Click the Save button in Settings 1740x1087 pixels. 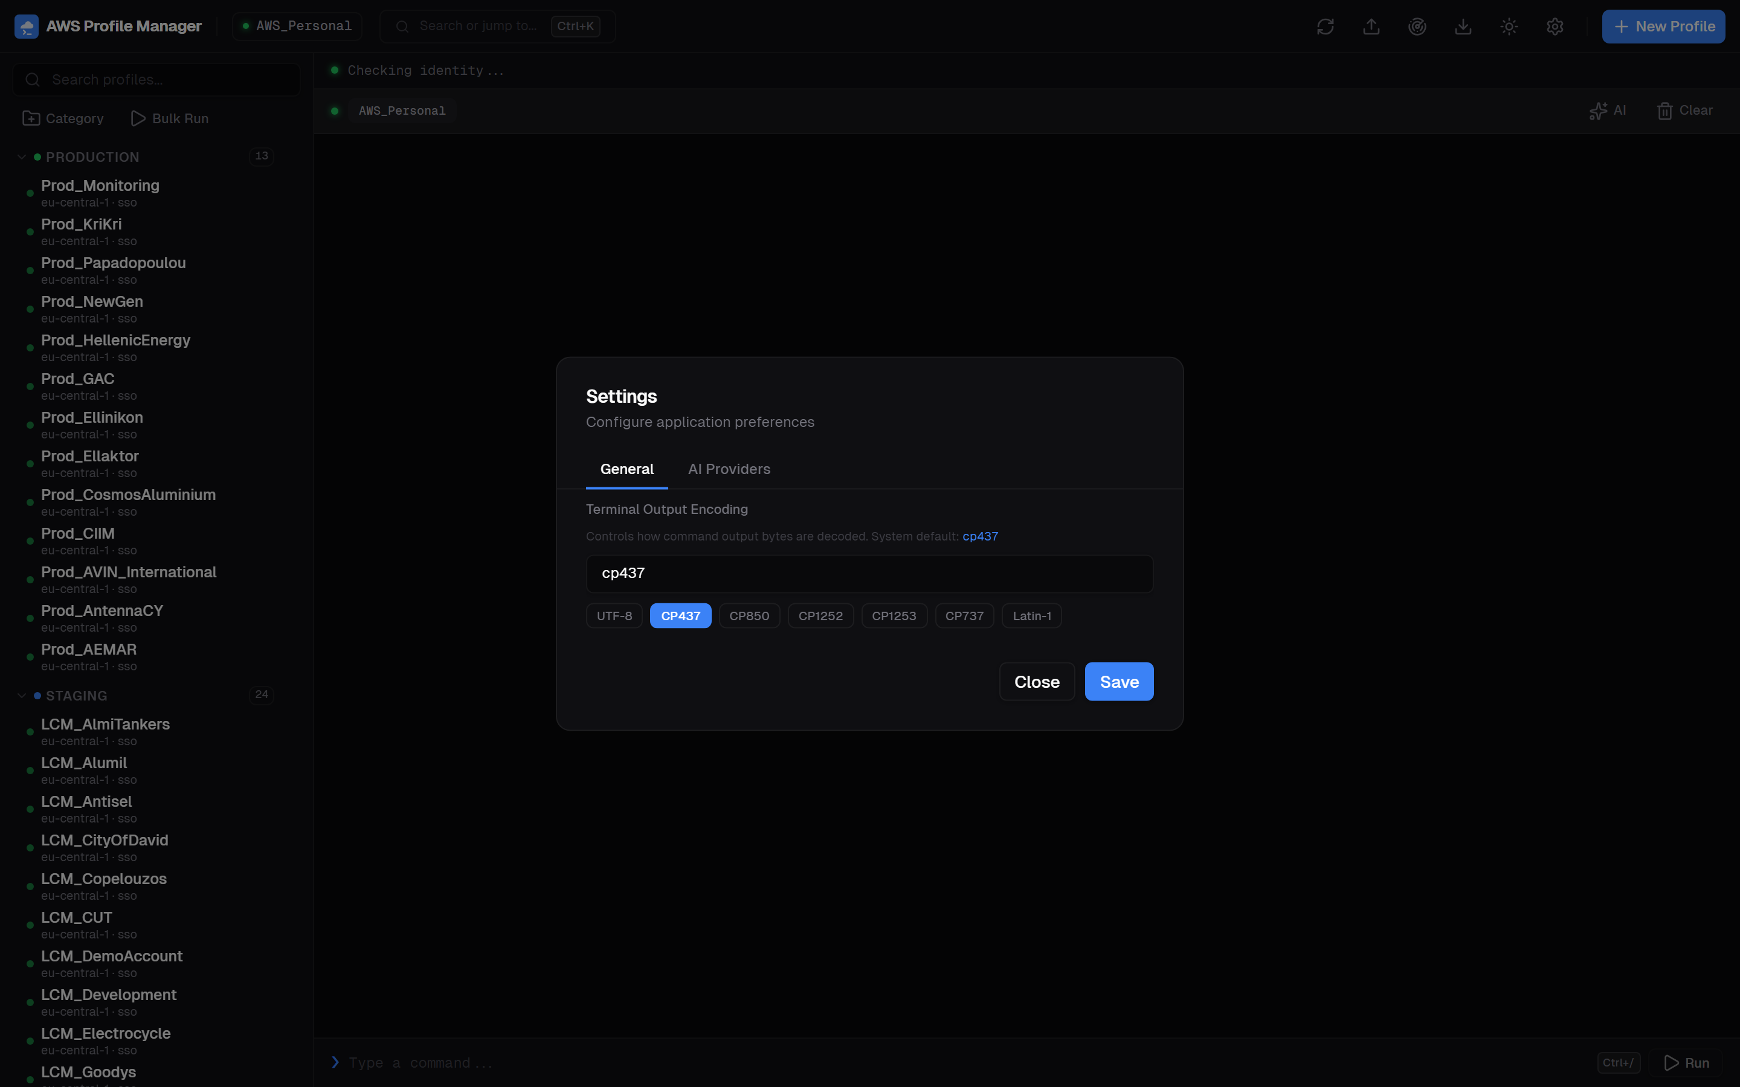click(x=1118, y=681)
